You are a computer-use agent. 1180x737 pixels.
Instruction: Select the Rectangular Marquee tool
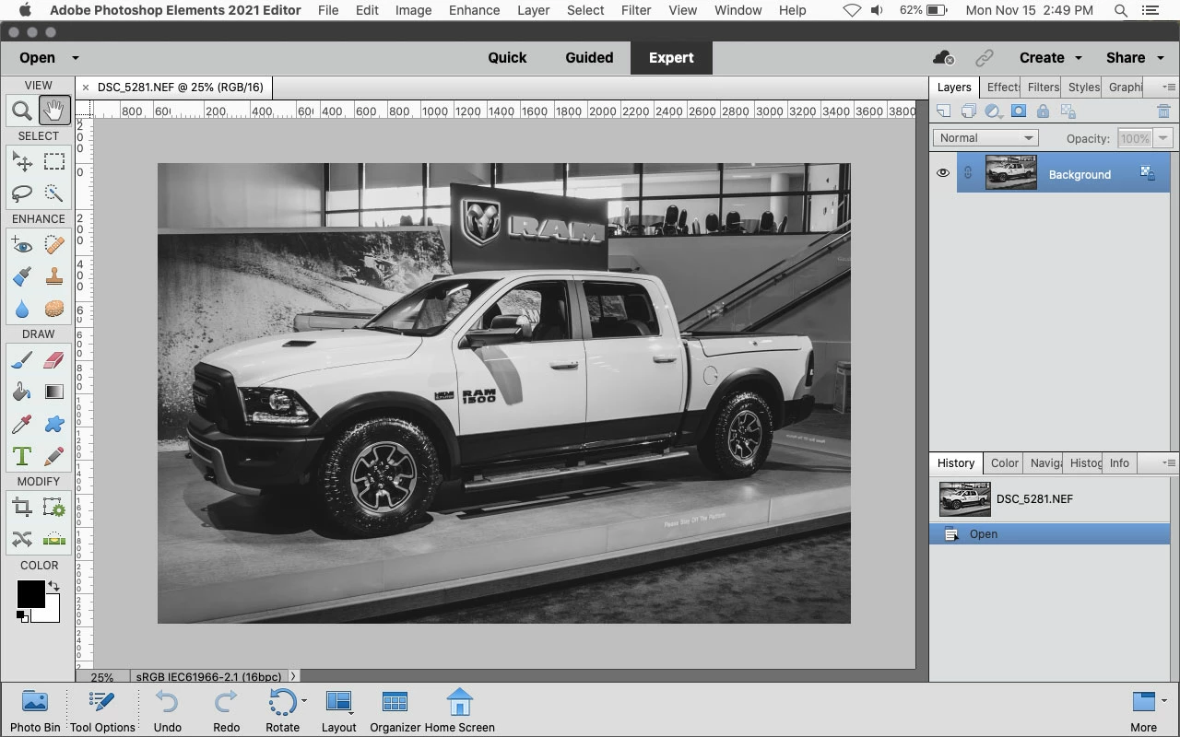(54, 162)
